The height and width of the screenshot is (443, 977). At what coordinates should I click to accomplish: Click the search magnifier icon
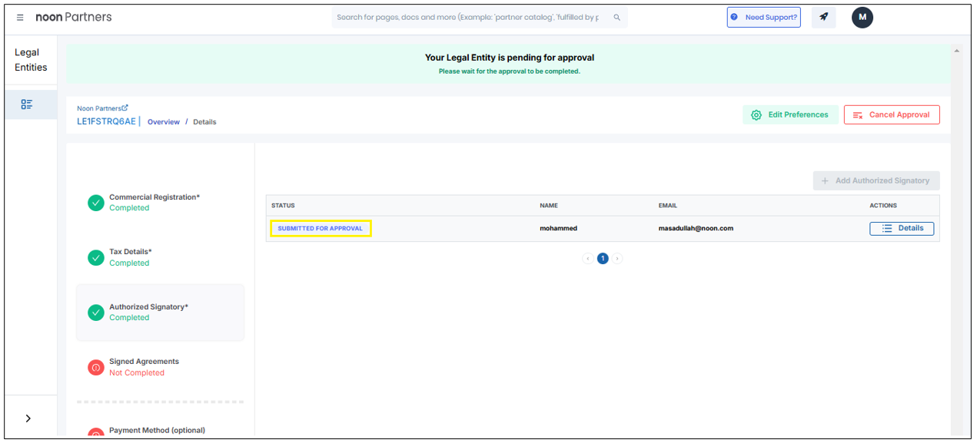616,18
